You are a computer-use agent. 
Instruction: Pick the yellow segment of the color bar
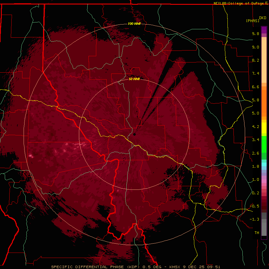[264, 128]
